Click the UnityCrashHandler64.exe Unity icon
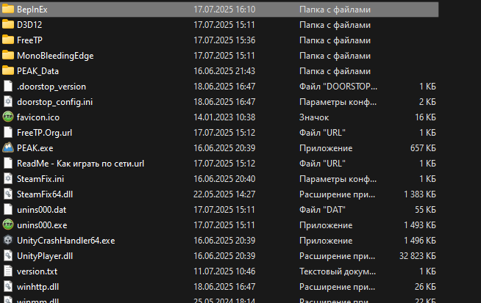The height and width of the screenshot is (303, 481). pos(8,240)
